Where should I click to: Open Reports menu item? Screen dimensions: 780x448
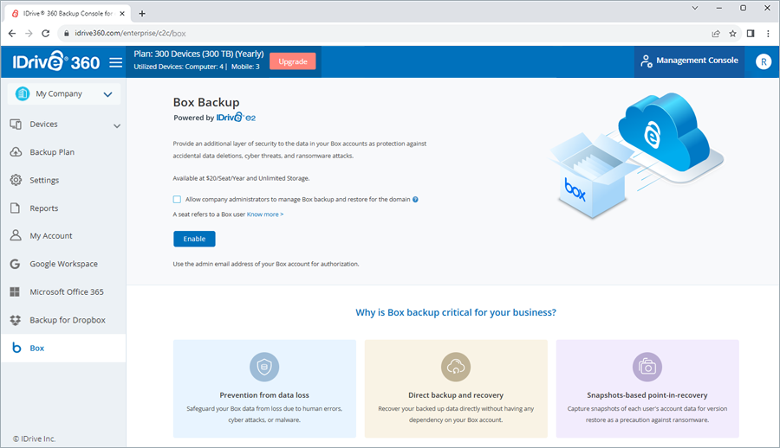pyautogui.click(x=63, y=208)
